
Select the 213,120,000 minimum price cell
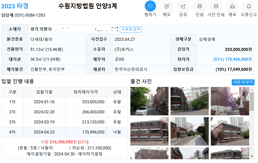coord(86,122)
